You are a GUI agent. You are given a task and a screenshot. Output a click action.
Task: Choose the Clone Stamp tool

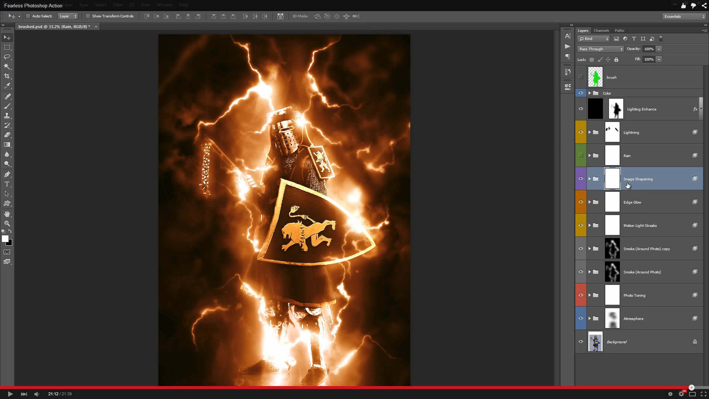(x=7, y=116)
